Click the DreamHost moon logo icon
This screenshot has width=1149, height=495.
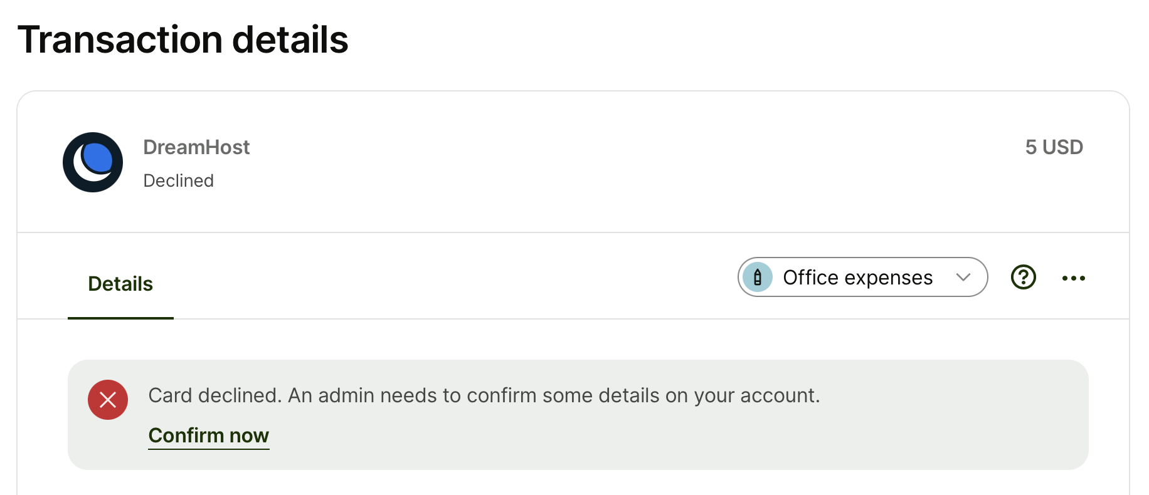click(93, 162)
